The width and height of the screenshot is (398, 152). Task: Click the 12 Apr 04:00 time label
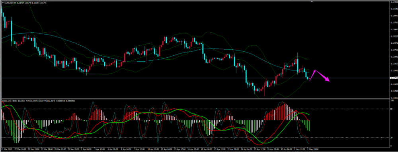pyautogui.click(x=166, y=149)
